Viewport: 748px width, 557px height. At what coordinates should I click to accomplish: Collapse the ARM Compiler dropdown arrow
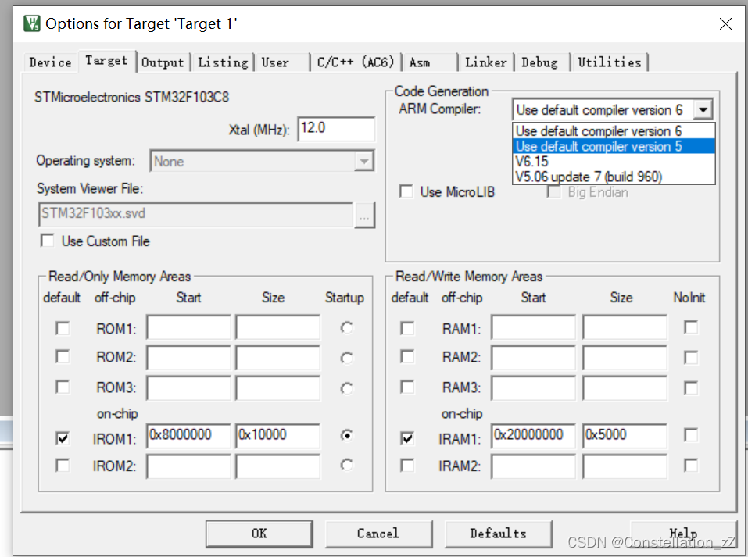703,110
